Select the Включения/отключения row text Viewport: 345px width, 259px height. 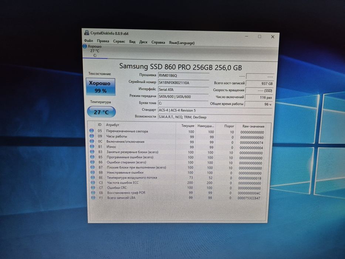coord(125,142)
